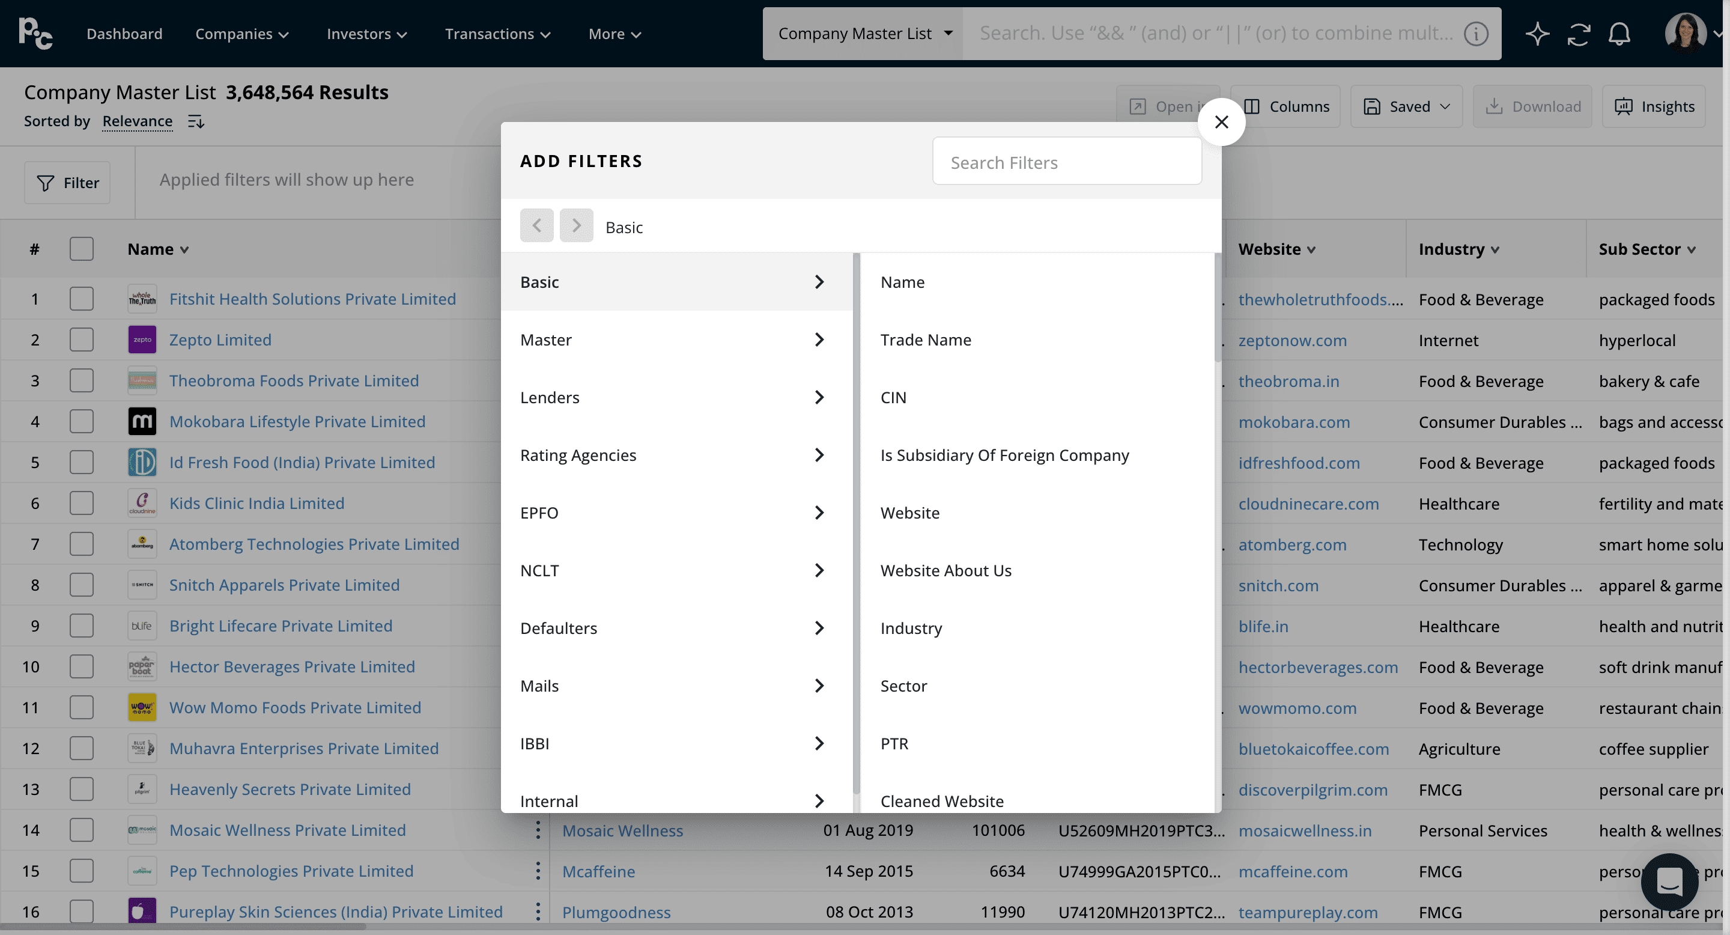Tick the Kids Clinic India checkbox
The image size is (1730, 935).
coord(81,504)
